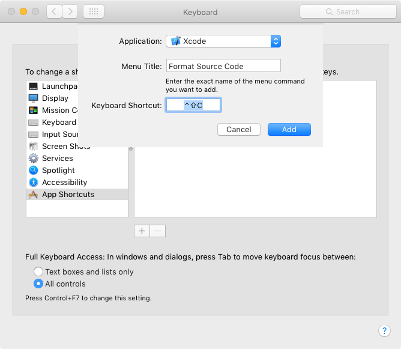Click 'Press Control+F7 to change this setting' text
Image resolution: width=401 pixels, height=349 pixels.
88,299
